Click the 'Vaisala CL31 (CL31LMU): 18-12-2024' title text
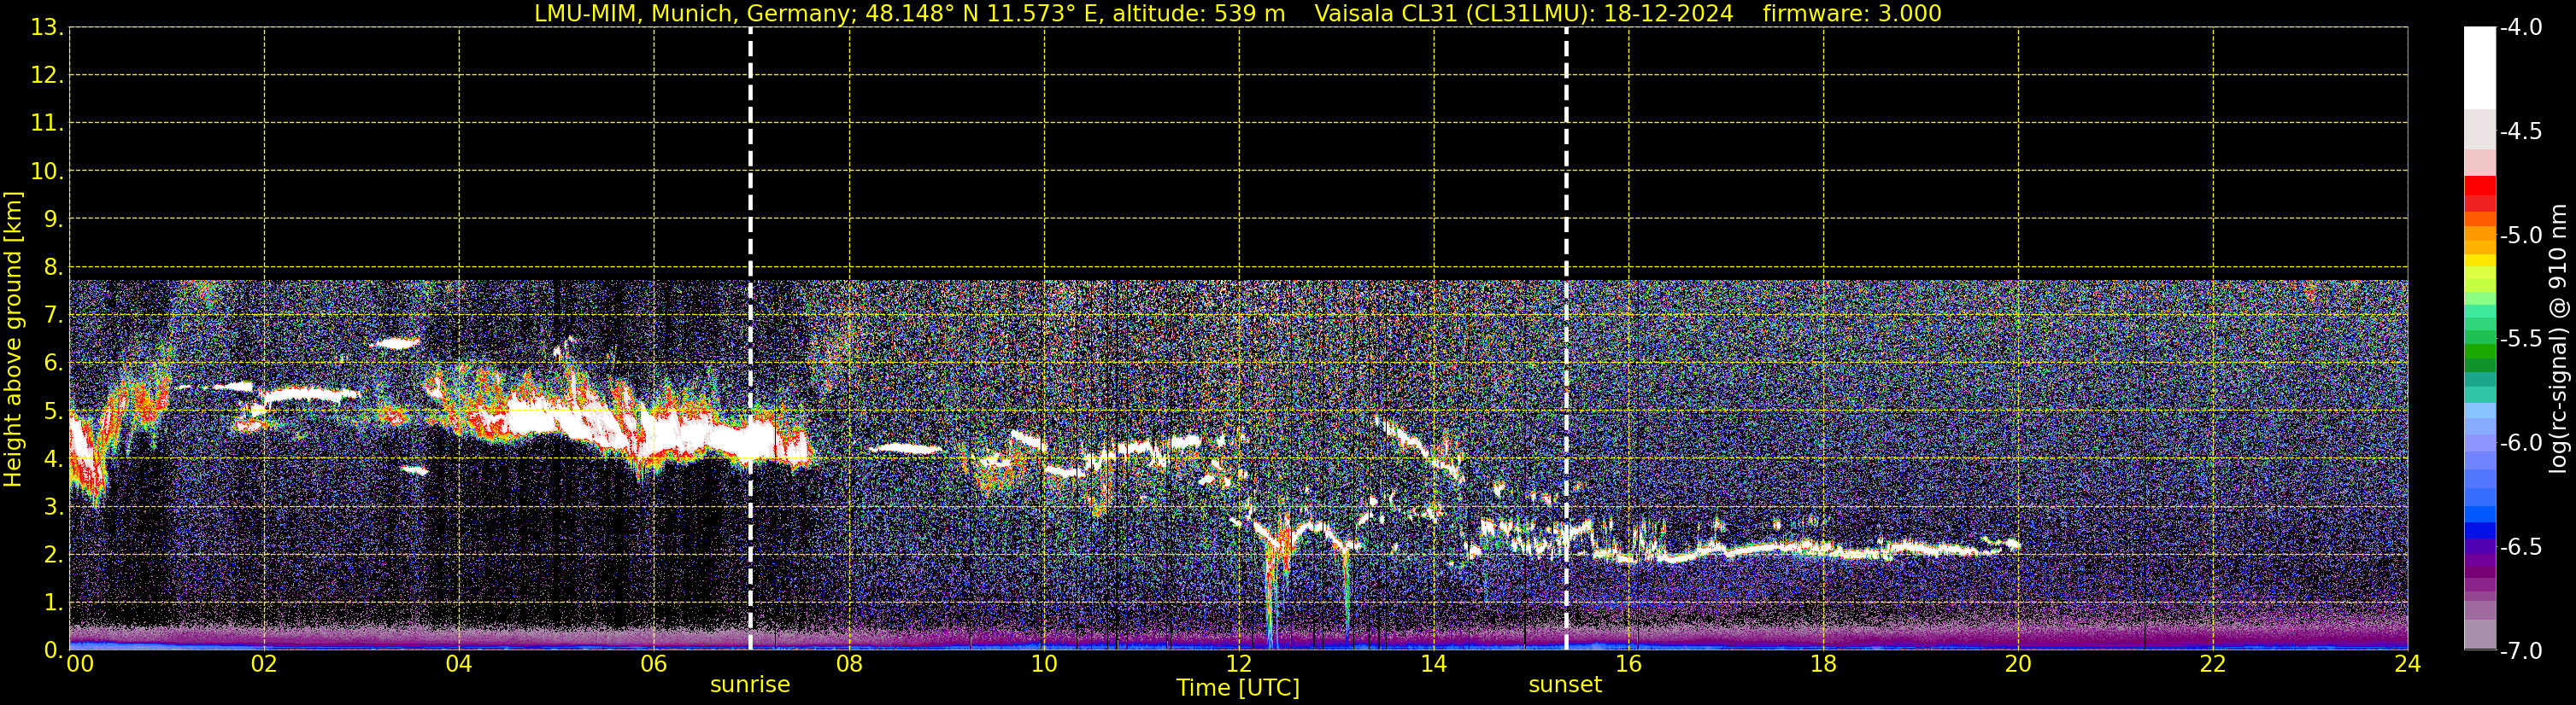 [x=1524, y=14]
